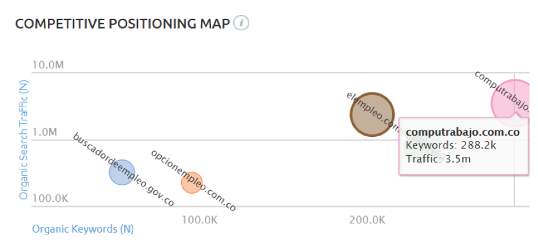Click the bold computrabajo.com.co tooltip heading
The image size is (538, 252).
pos(462,132)
